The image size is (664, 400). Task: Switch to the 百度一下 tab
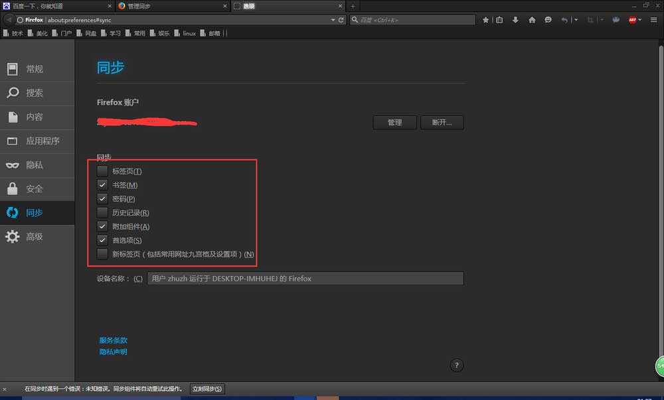click(x=57, y=6)
